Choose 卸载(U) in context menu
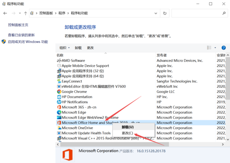Viewport: 230px width, 163px height. click(x=128, y=127)
